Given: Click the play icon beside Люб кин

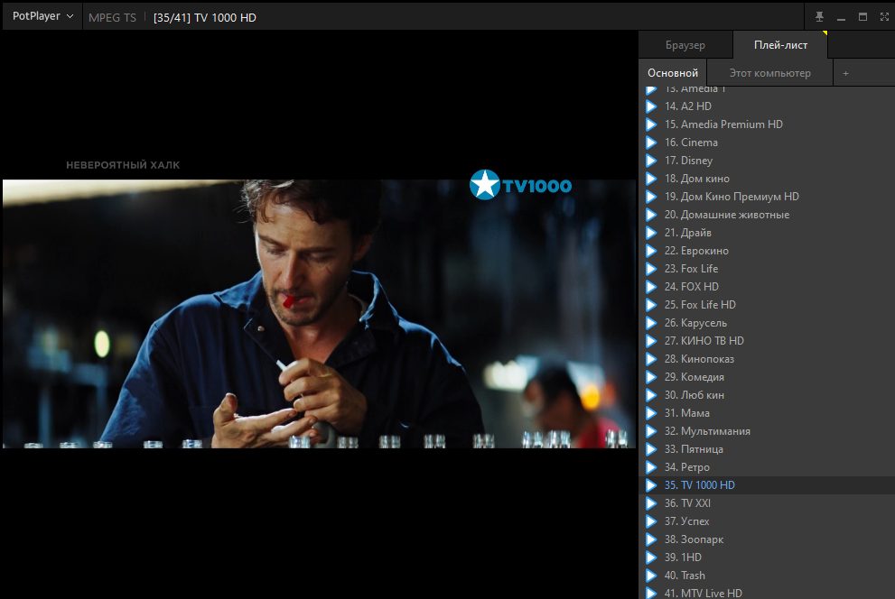Looking at the screenshot, I should click(x=650, y=395).
